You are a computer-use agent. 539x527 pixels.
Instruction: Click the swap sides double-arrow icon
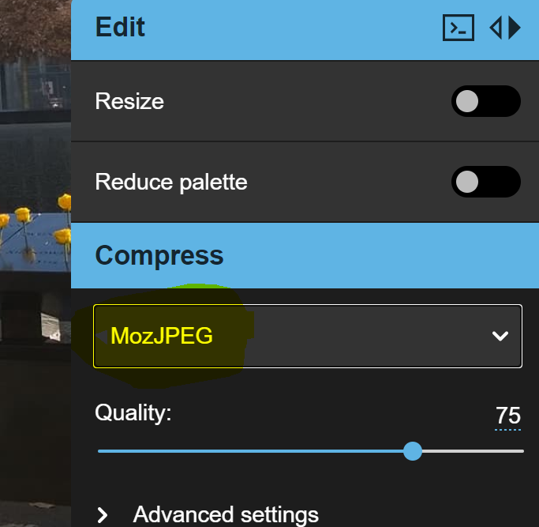pyautogui.click(x=505, y=28)
